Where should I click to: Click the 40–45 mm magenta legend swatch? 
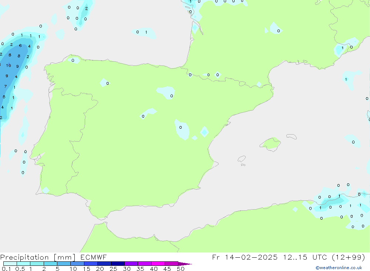[158, 264]
